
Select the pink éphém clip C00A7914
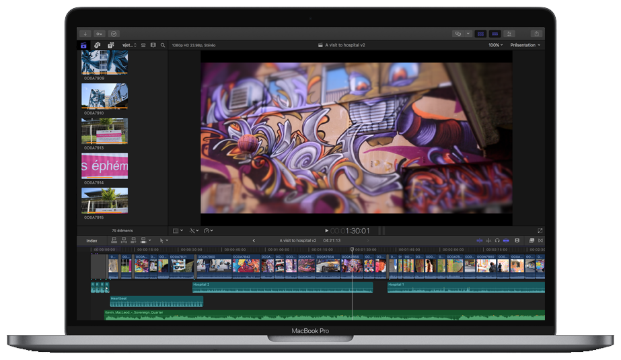pyautogui.click(x=104, y=166)
